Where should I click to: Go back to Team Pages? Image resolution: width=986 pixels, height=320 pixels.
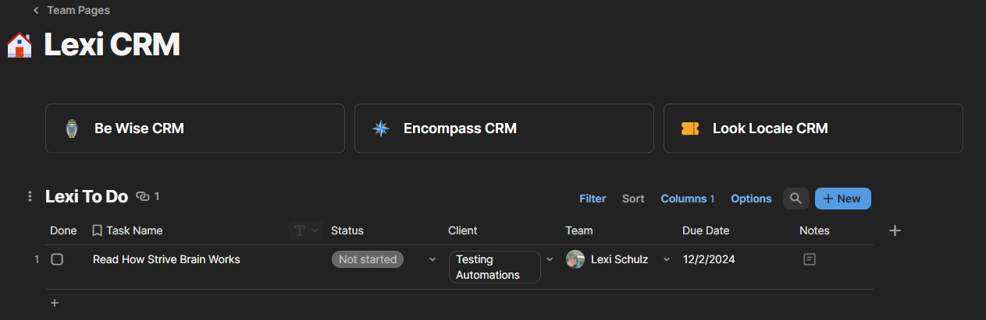[x=71, y=11]
